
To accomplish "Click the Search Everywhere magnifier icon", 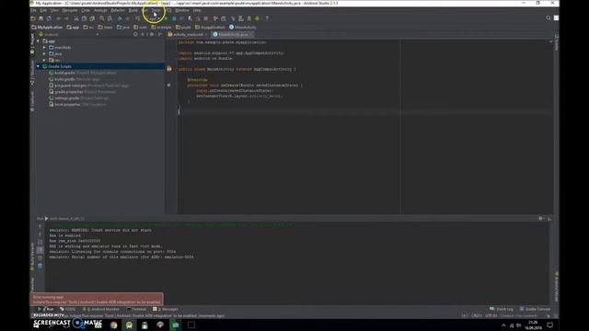I will [549, 17].
